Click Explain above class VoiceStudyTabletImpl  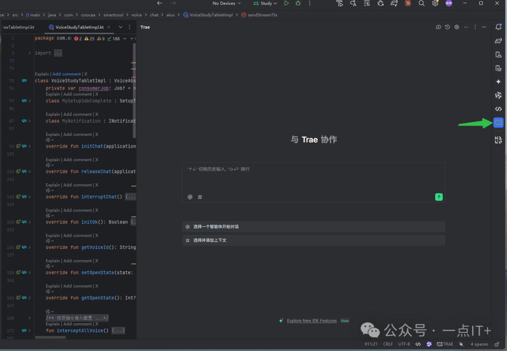click(x=42, y=74)
